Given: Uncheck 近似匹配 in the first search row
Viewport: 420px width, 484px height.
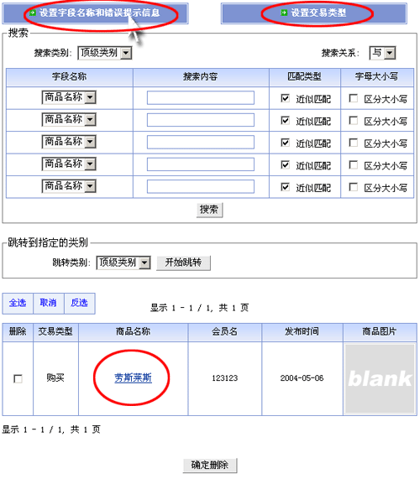Looking at the screenshot, I should click(285, 98).
